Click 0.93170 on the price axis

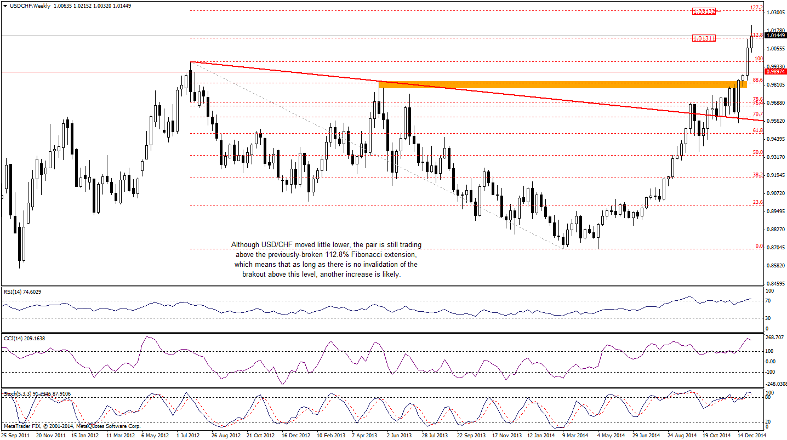click(777, 157)
